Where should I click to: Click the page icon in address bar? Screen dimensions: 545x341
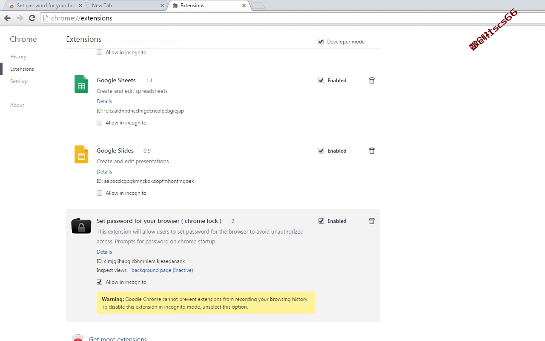point(46,18)
